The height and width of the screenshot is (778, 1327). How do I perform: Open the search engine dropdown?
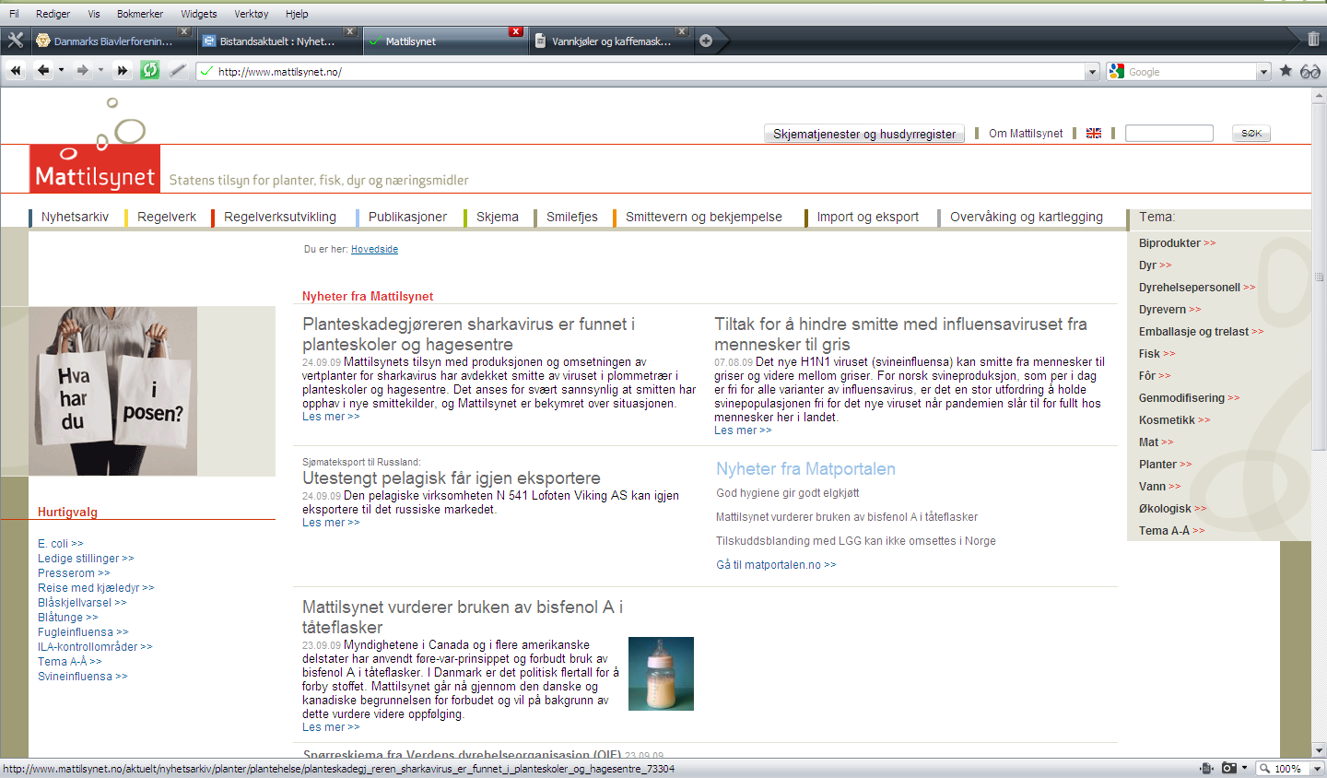coord(1263,72)
